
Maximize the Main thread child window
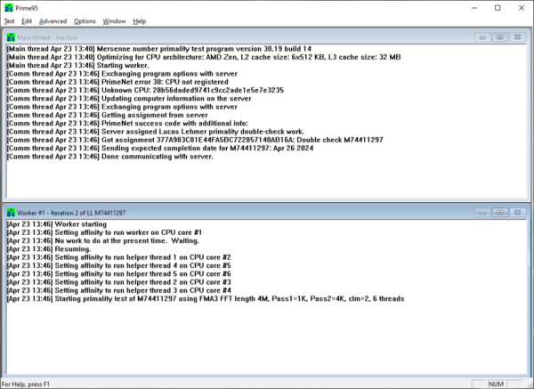(x=499, y=37)
